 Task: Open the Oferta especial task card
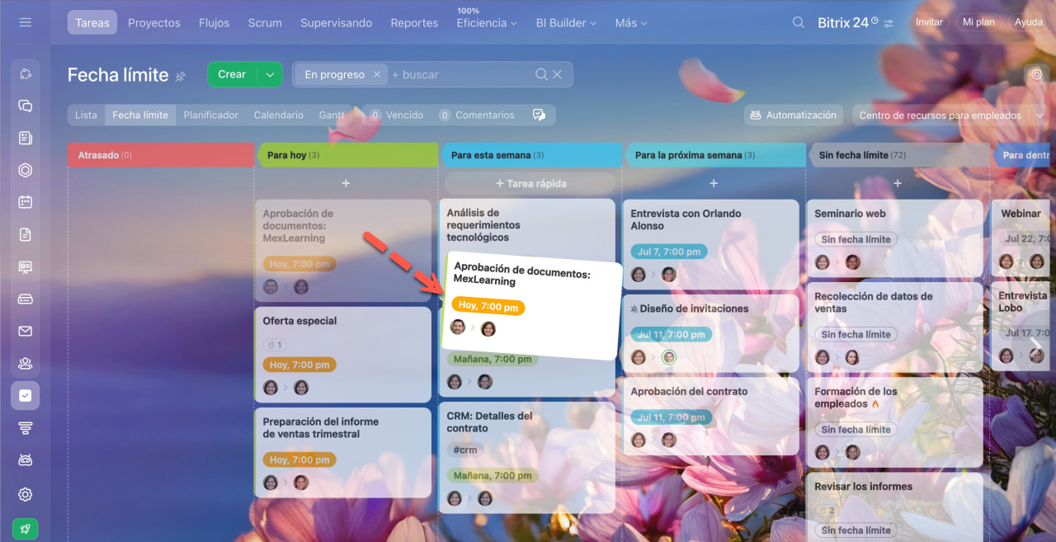coord(343,355)
